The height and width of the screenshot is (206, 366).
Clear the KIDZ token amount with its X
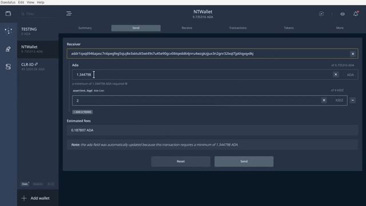[x=324, y=100]
